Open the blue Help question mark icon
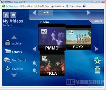The width and height of the screenshot is (106, 90). pyautogui.click(x=84, y=6)
